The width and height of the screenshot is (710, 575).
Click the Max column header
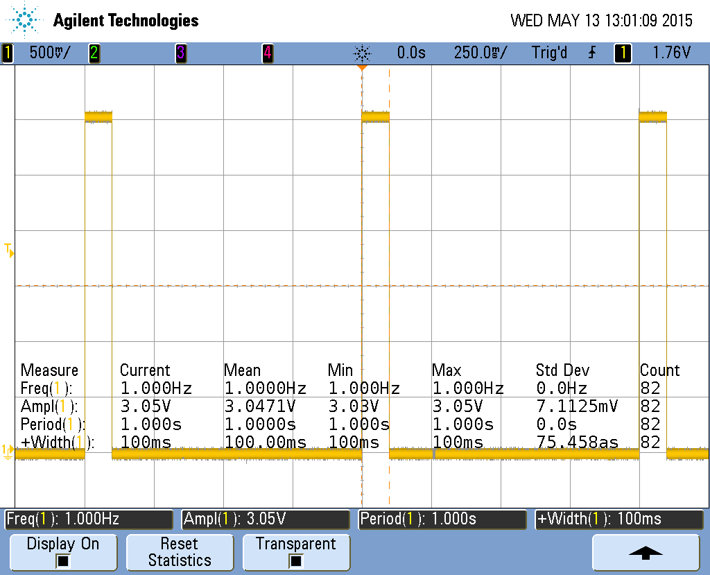point(447,370)
